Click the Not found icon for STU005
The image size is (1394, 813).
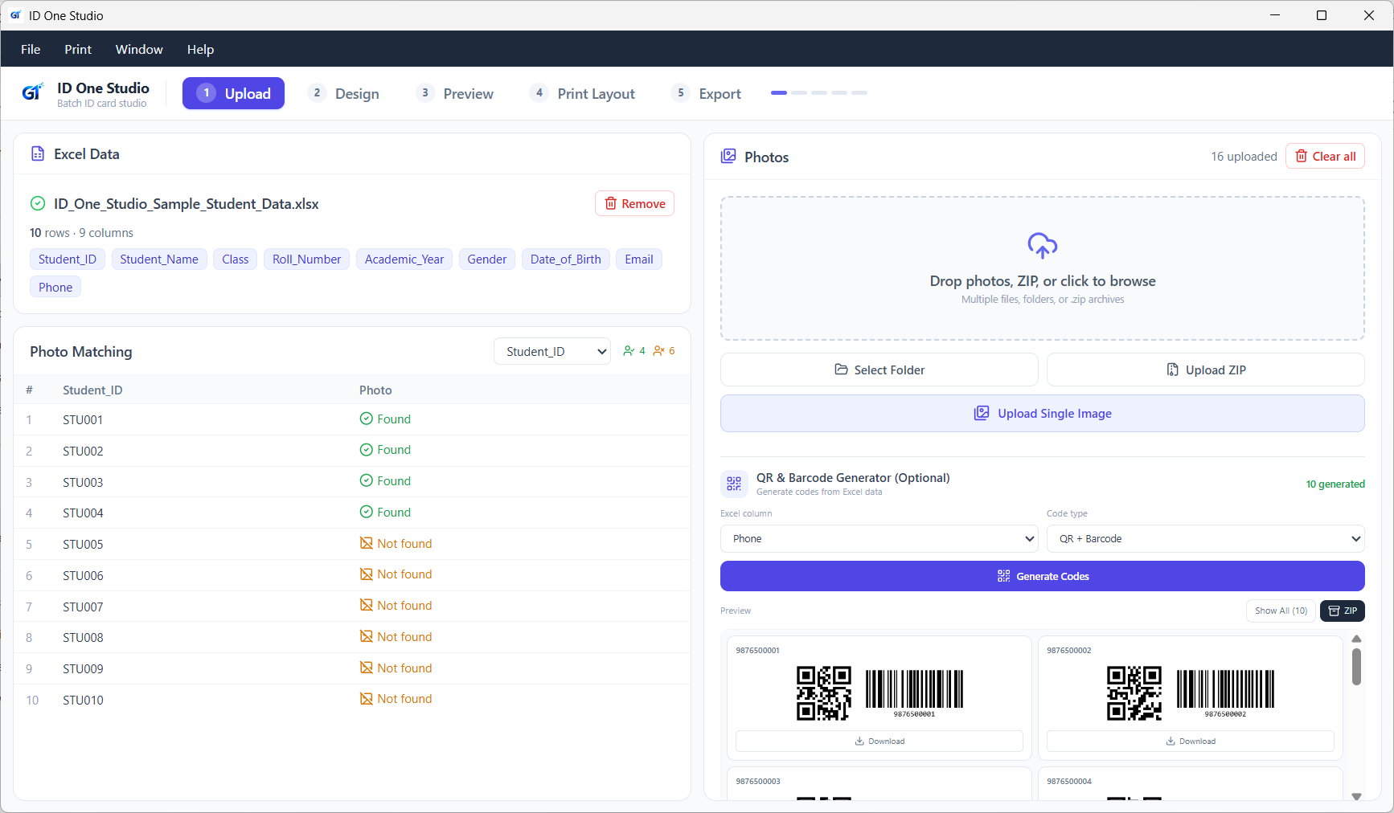tap(367, 543)
